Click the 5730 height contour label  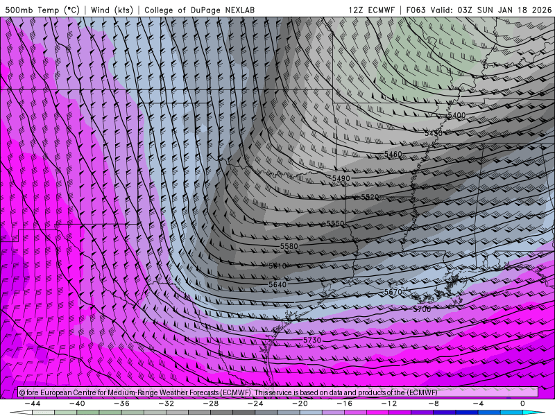[x=312, y=340]
